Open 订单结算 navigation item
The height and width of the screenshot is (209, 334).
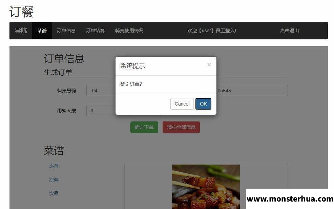point(95,31)
